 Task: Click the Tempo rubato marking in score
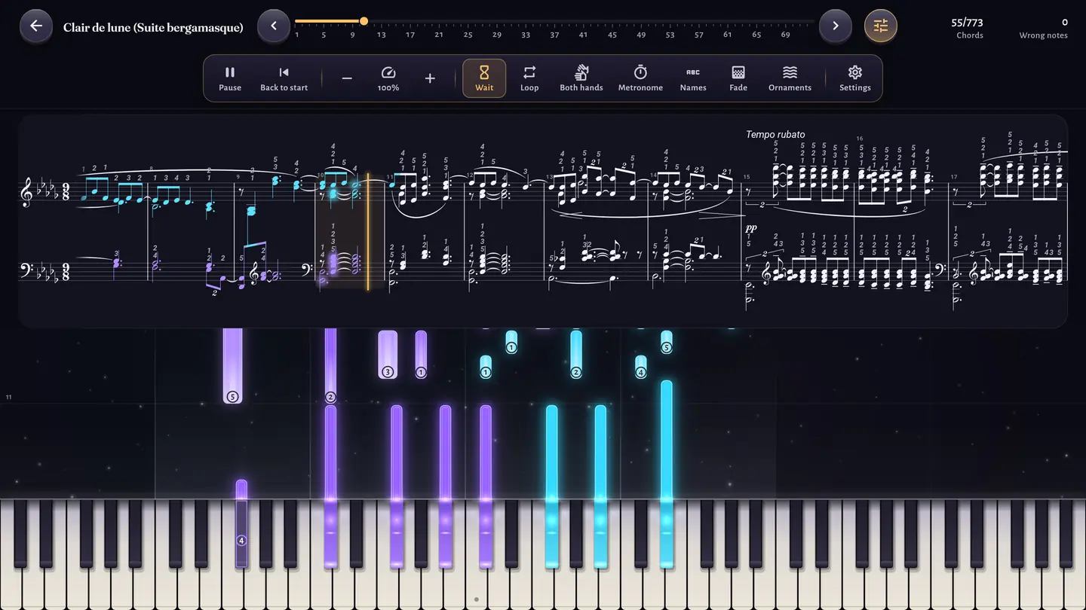775,135
